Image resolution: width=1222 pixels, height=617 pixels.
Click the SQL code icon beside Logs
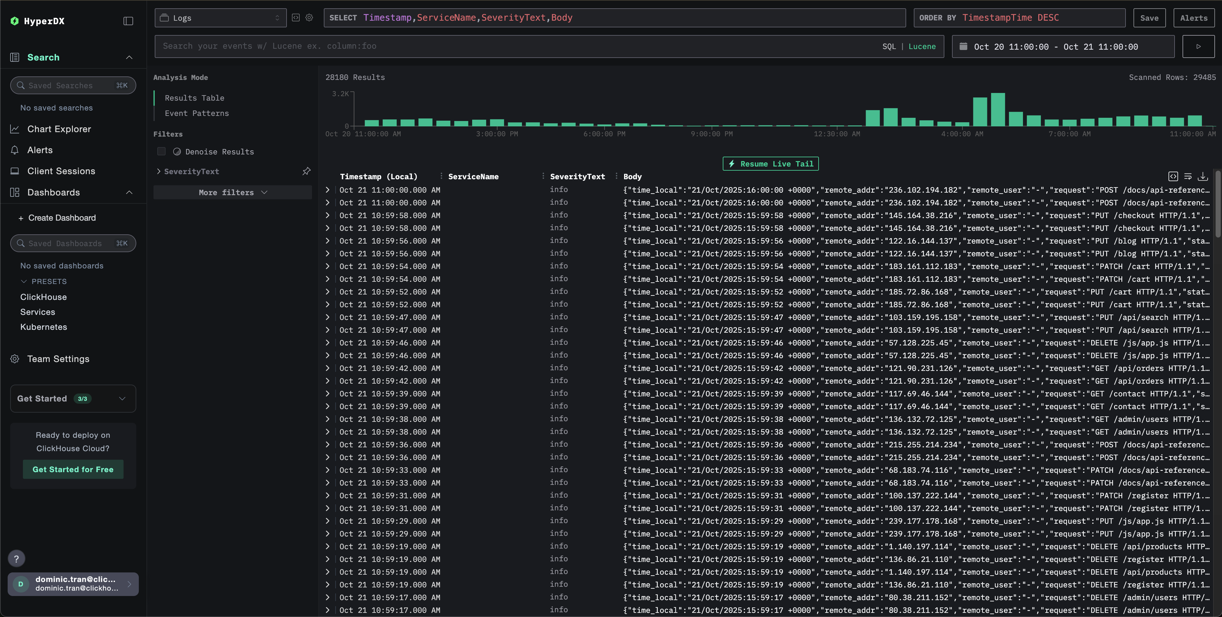coord(295,18)
